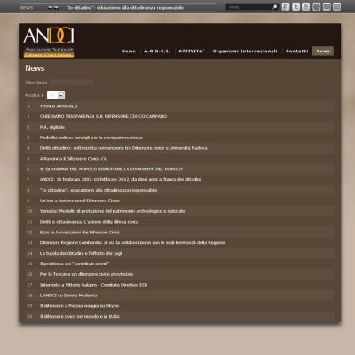Open 'Io cittadino' article in the list
Viewport: 355px width, 355px height.
tap(99, 190)
